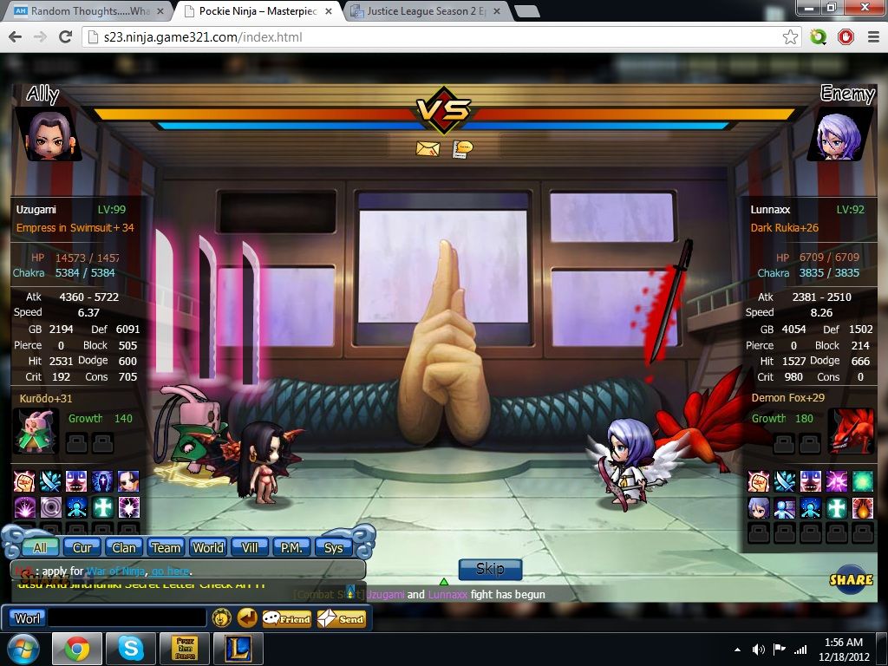Click Demon Fox pet portrait icon
This screenshot has width=888, height=666.
[x=850, y=431]
